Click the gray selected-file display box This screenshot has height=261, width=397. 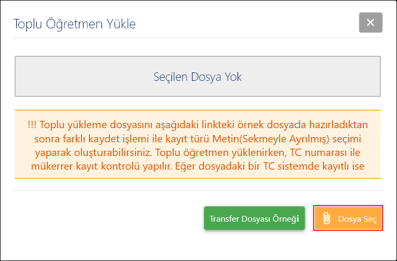(198, 77)
